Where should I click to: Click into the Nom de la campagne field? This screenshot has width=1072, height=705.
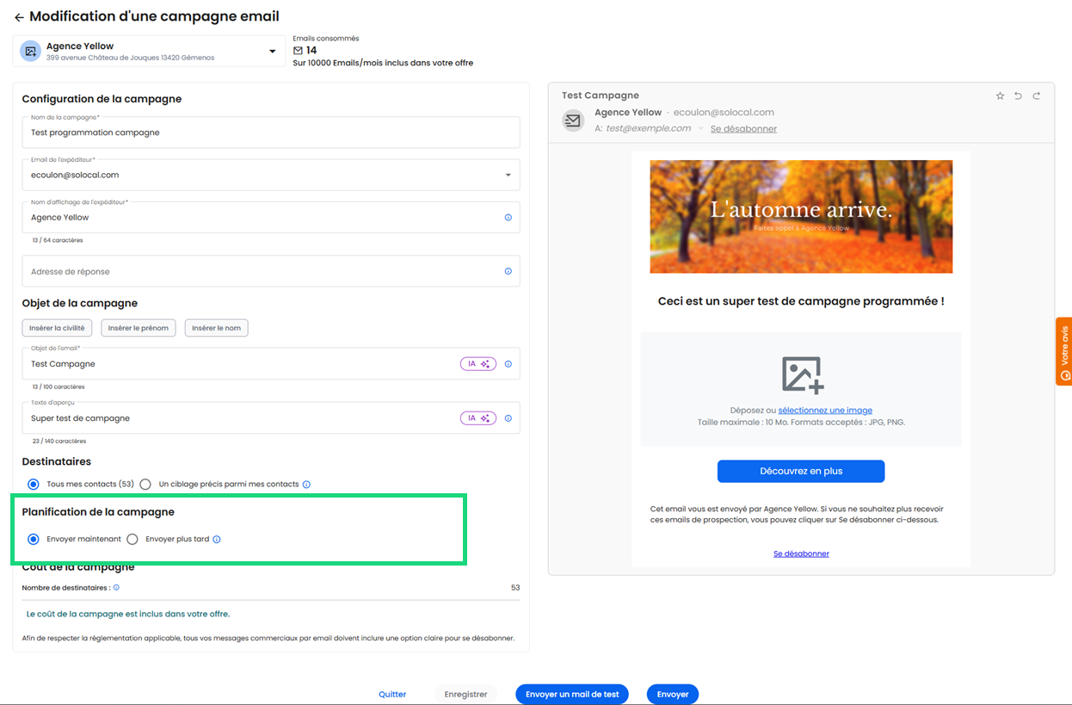[270, 133]
